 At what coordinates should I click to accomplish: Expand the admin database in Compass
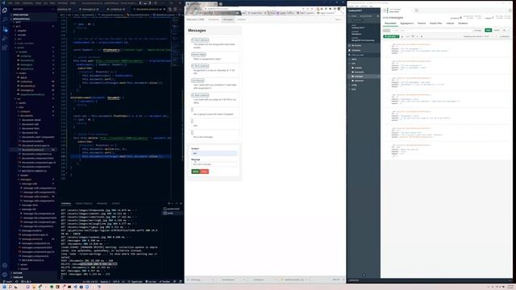pyautogui.click(x=350, y=59)
